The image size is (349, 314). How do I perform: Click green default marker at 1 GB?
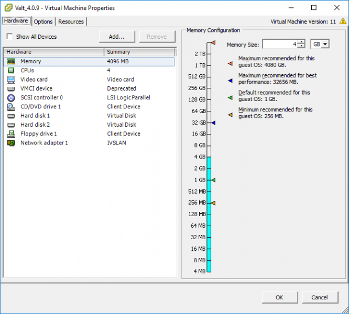point(213,180)
